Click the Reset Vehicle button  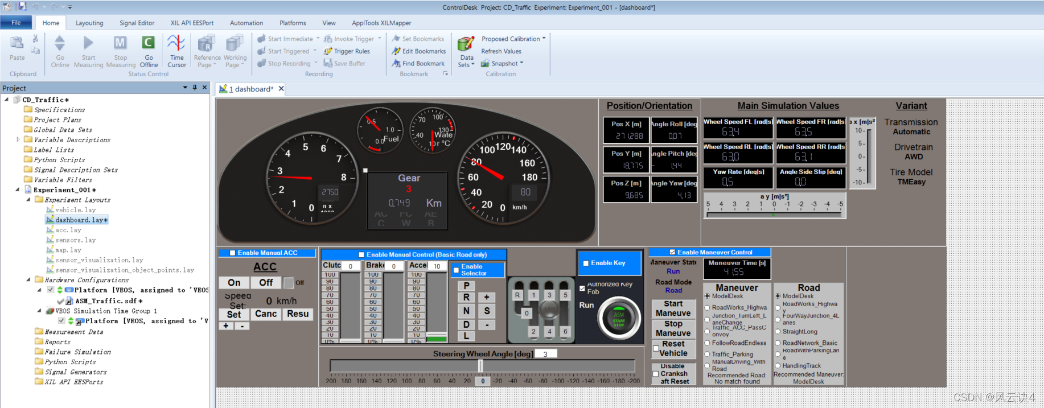pyautogui.click(x=673, y=348)
